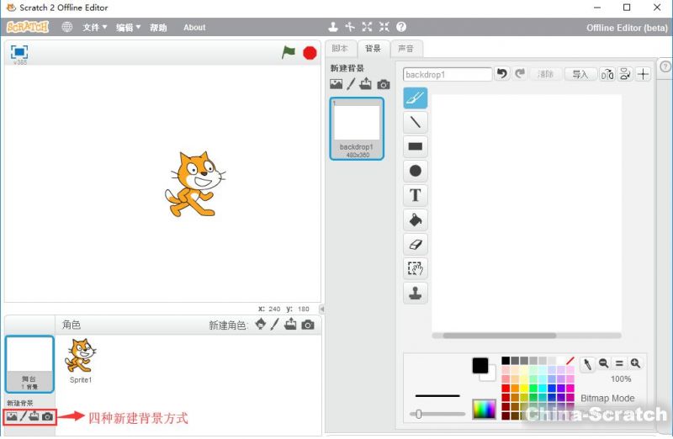
Task: Use the Eraser tool
Action: (x=416, y=245)
